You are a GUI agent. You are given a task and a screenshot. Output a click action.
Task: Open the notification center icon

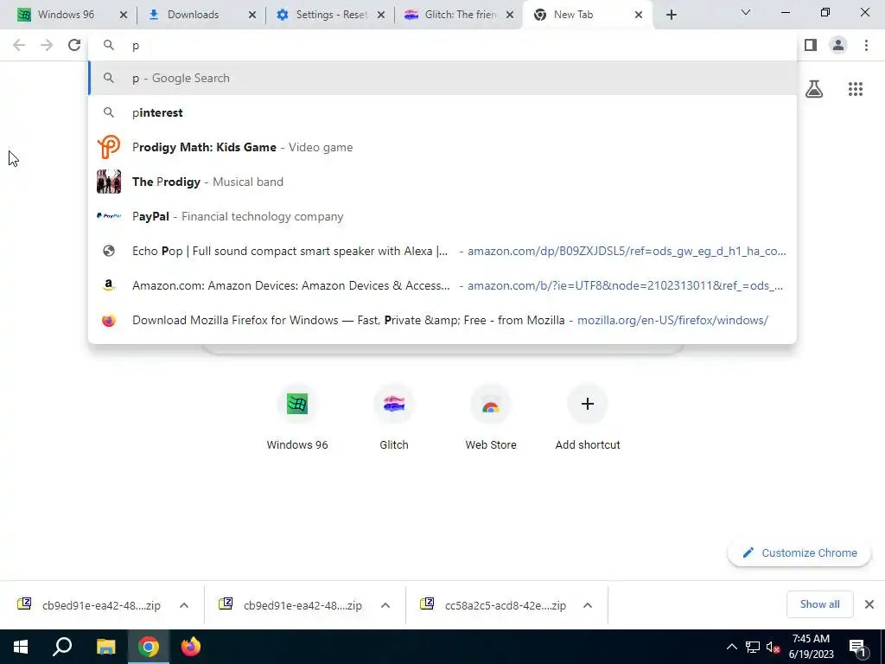click(857, 647)
